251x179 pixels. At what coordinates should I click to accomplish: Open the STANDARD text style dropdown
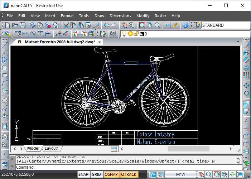[226, 25]
